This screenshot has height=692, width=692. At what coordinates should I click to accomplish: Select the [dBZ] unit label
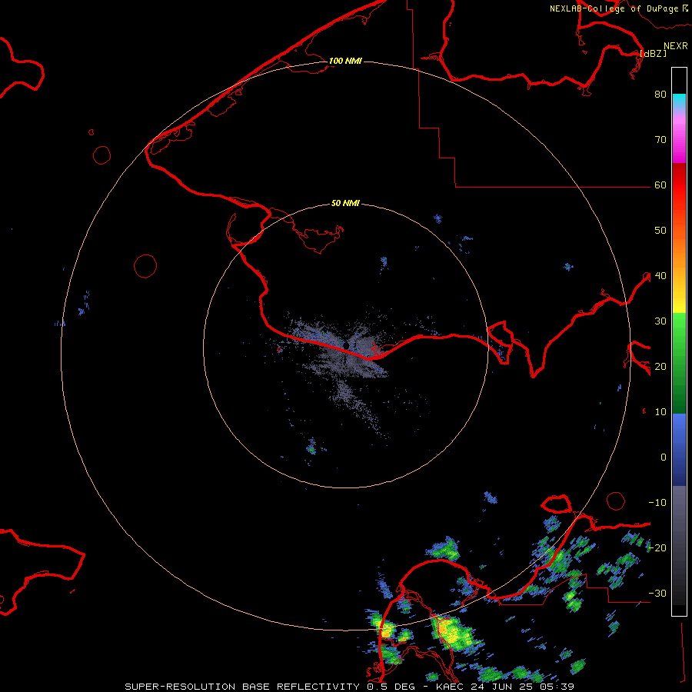coord(653,53)
